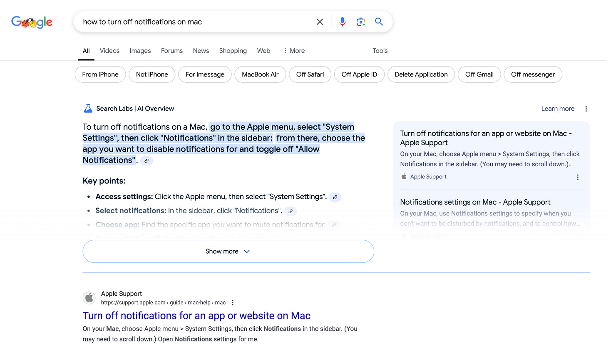Switch to the Images tab
The width and height of the screenshot is (606, 358).
(140, 51)
